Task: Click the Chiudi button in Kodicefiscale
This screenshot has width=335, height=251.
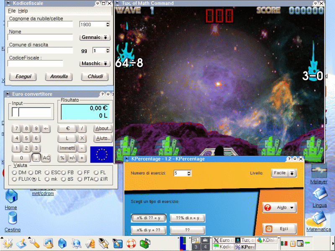Action: click(95, 77)
